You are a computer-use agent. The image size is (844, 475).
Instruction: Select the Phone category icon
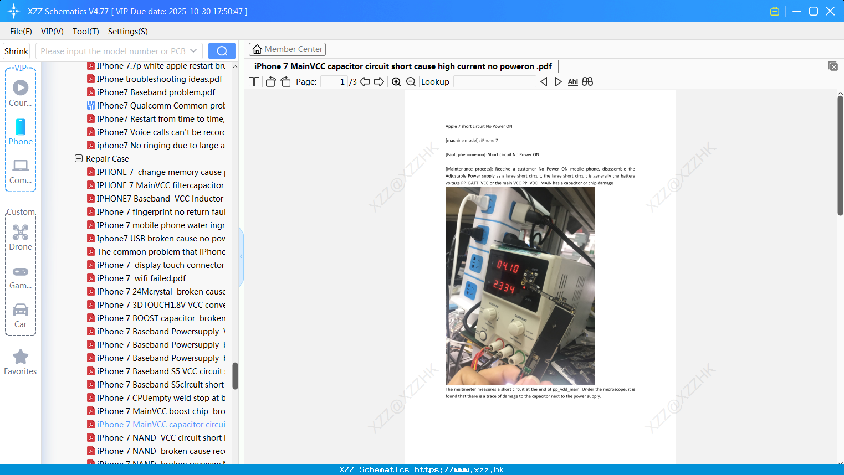(21, 127)
